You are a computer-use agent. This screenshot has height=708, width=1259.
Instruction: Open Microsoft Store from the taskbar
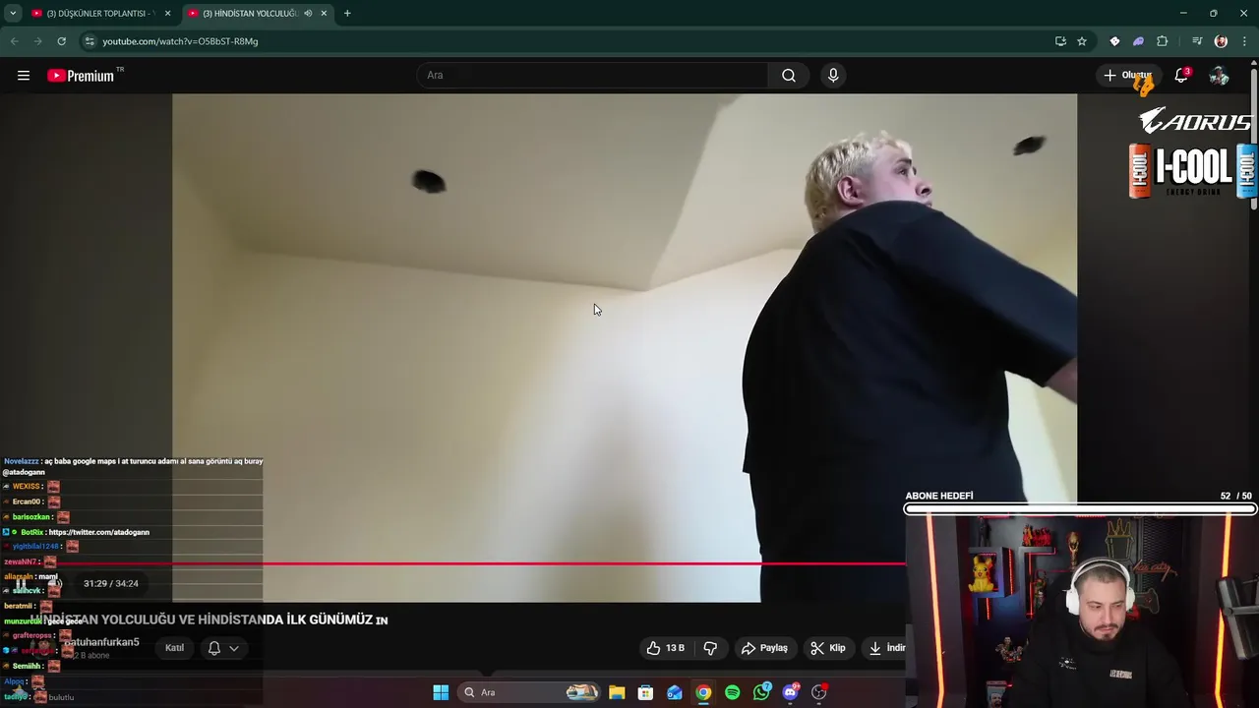pyautogui.click(x=645, y=692)
